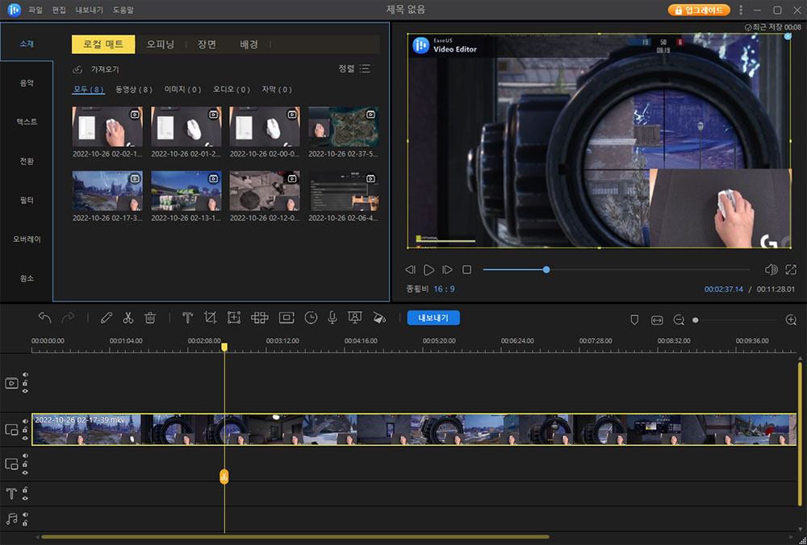Click the trash Delete icon

tap(150, 318)
